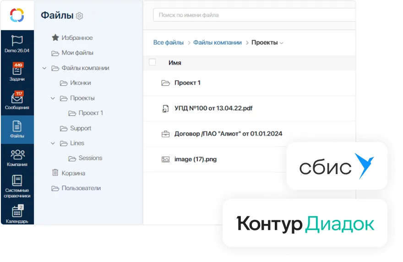Select the Файлы sidebar section
Viewport: 403px width, 262px height.
17,127
